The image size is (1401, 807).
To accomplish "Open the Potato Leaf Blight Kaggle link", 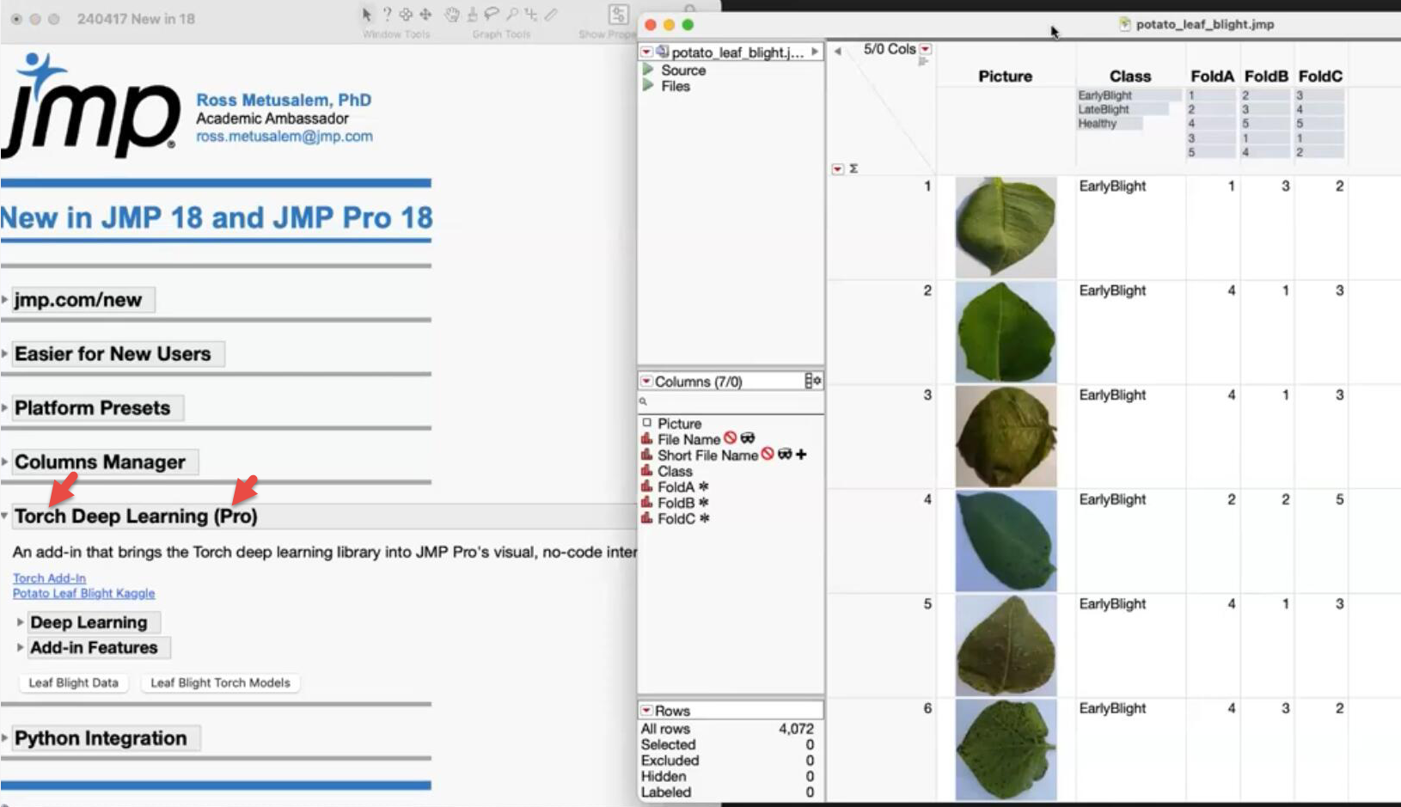I will (x=83, y=593).
